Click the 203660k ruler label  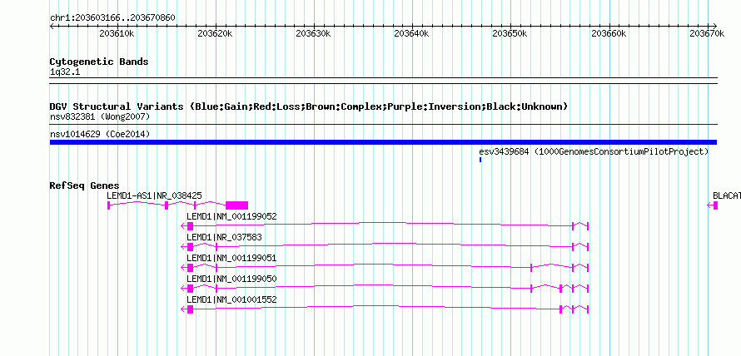(x=609, y=33)
